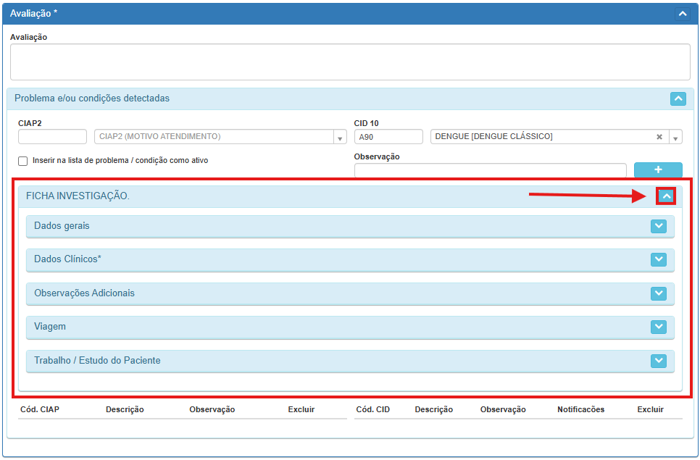Collapse the Avaliação panel with top chevron

click(x=682, y=13)
